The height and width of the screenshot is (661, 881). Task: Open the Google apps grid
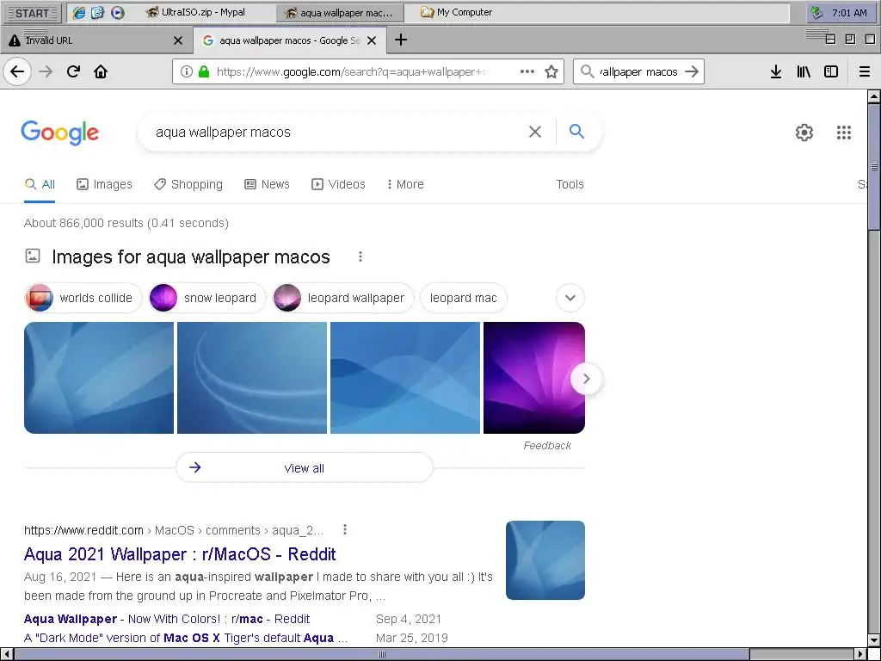(x=844, y=133)
